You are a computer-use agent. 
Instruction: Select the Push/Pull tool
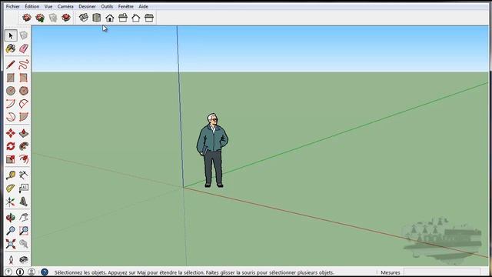point(24,133)
